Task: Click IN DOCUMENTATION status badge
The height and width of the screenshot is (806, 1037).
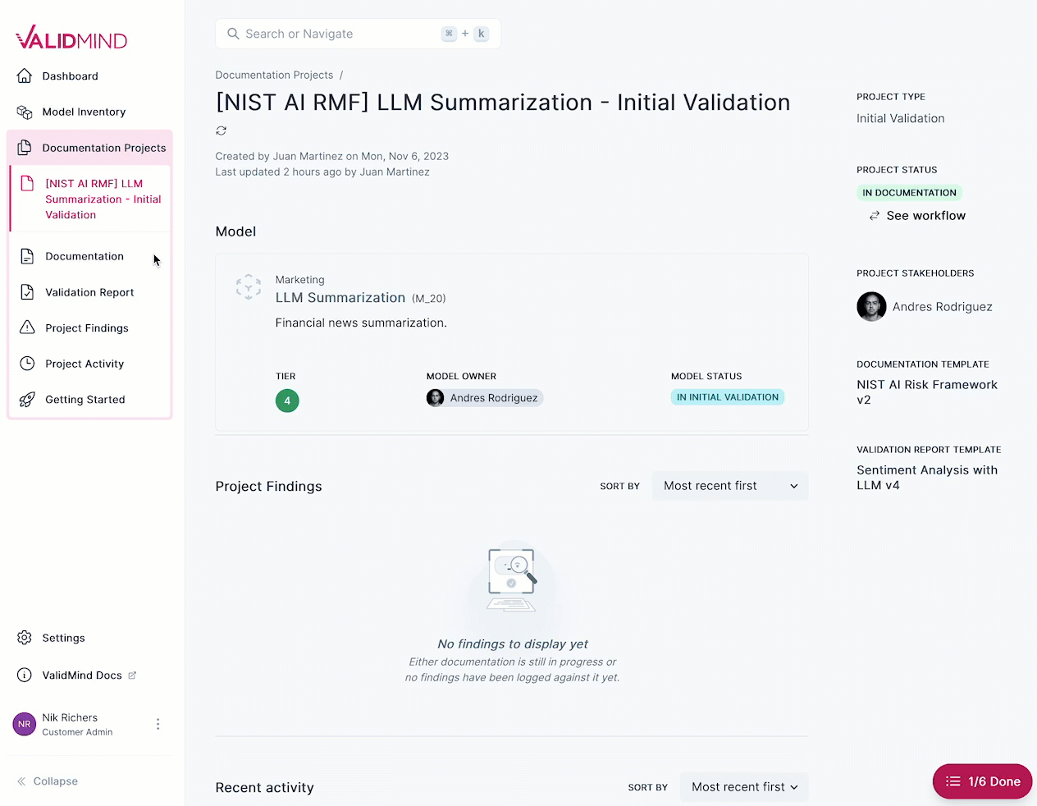Action: pos(909,193)
